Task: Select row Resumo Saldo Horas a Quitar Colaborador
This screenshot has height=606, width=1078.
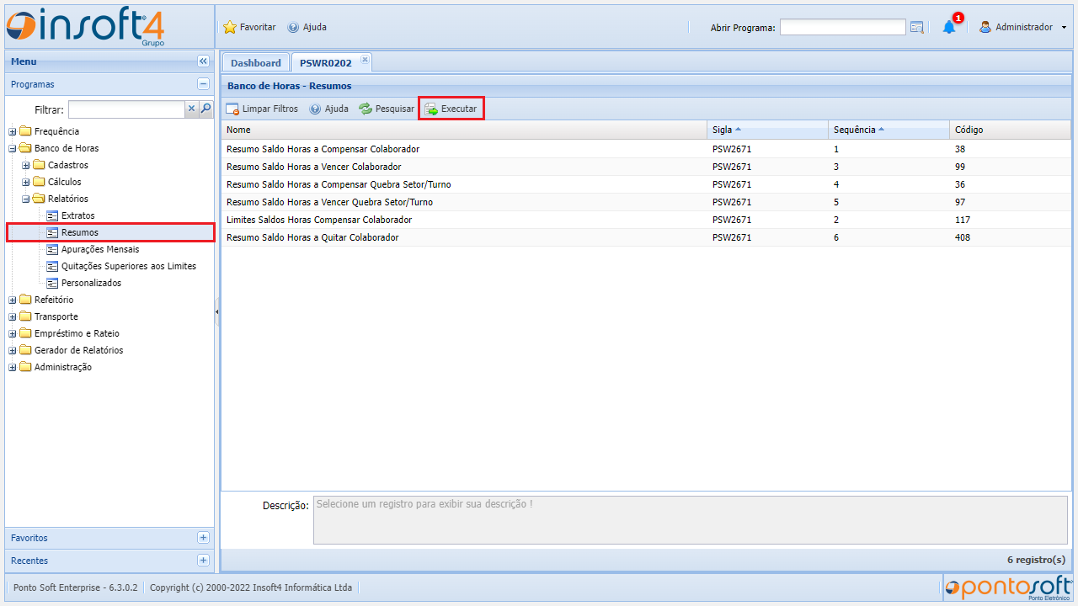Action: [312, 237]
